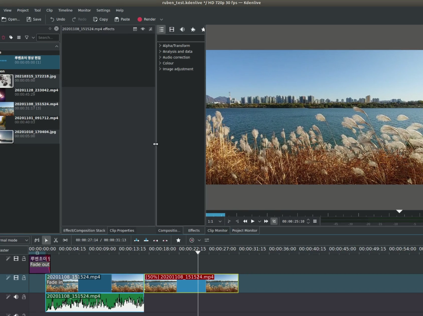Click the monitor ruler playhead marker
This screenshot has width=423, height=316.
399,212
